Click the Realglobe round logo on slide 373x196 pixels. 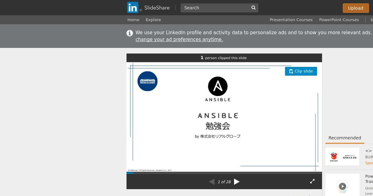click(147, 81)
